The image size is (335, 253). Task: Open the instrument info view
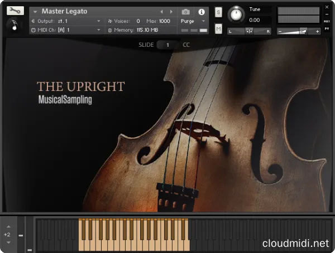click(202, 12)
